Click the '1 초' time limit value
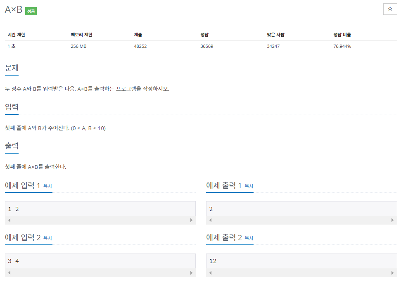The width and height of the screenshot is (401, 282). coord(12,46)
